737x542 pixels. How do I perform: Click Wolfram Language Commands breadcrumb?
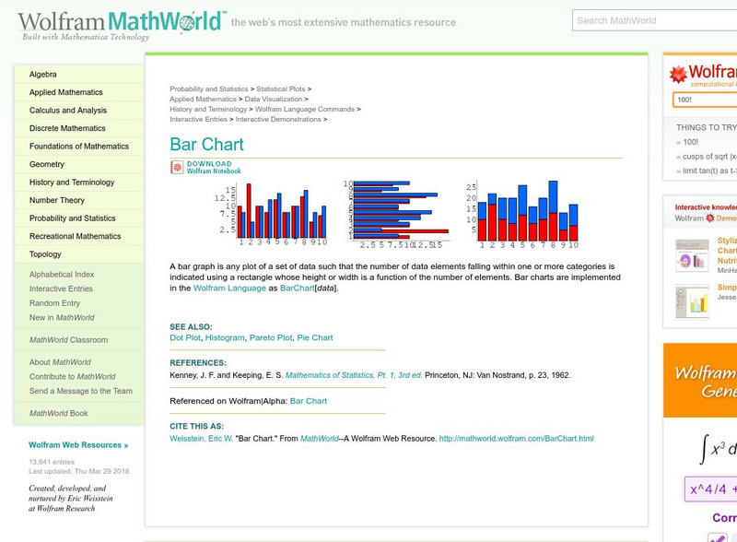pyautogui.click(x=305, y=109)
